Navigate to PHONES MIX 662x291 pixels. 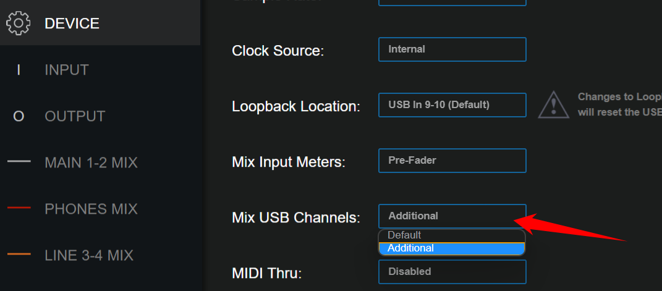91,209
